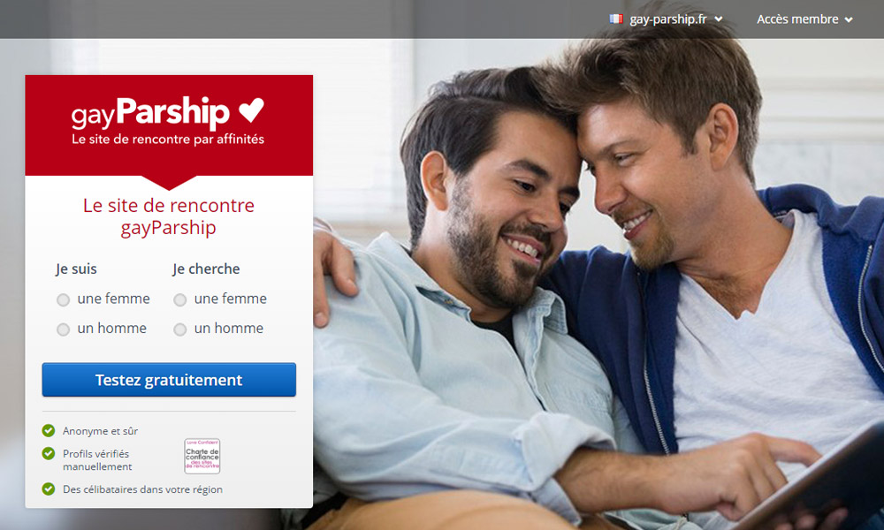Select 'un homme' under Je suis

click(63, 329)
